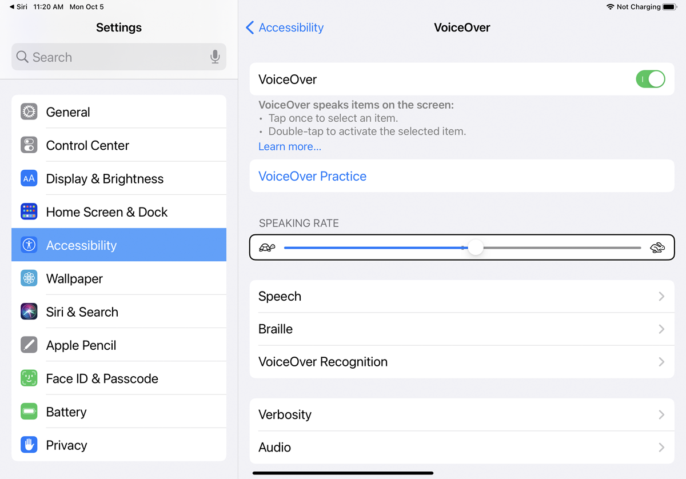Tap the microphone dictation icon in search
The height and width of the screenshot is (479, 686).
pos(215,57)
